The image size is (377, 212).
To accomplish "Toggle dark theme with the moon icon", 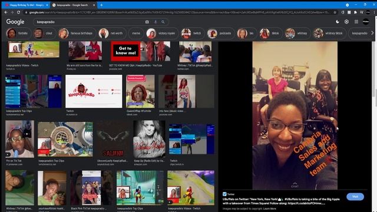I will point(338,22).
